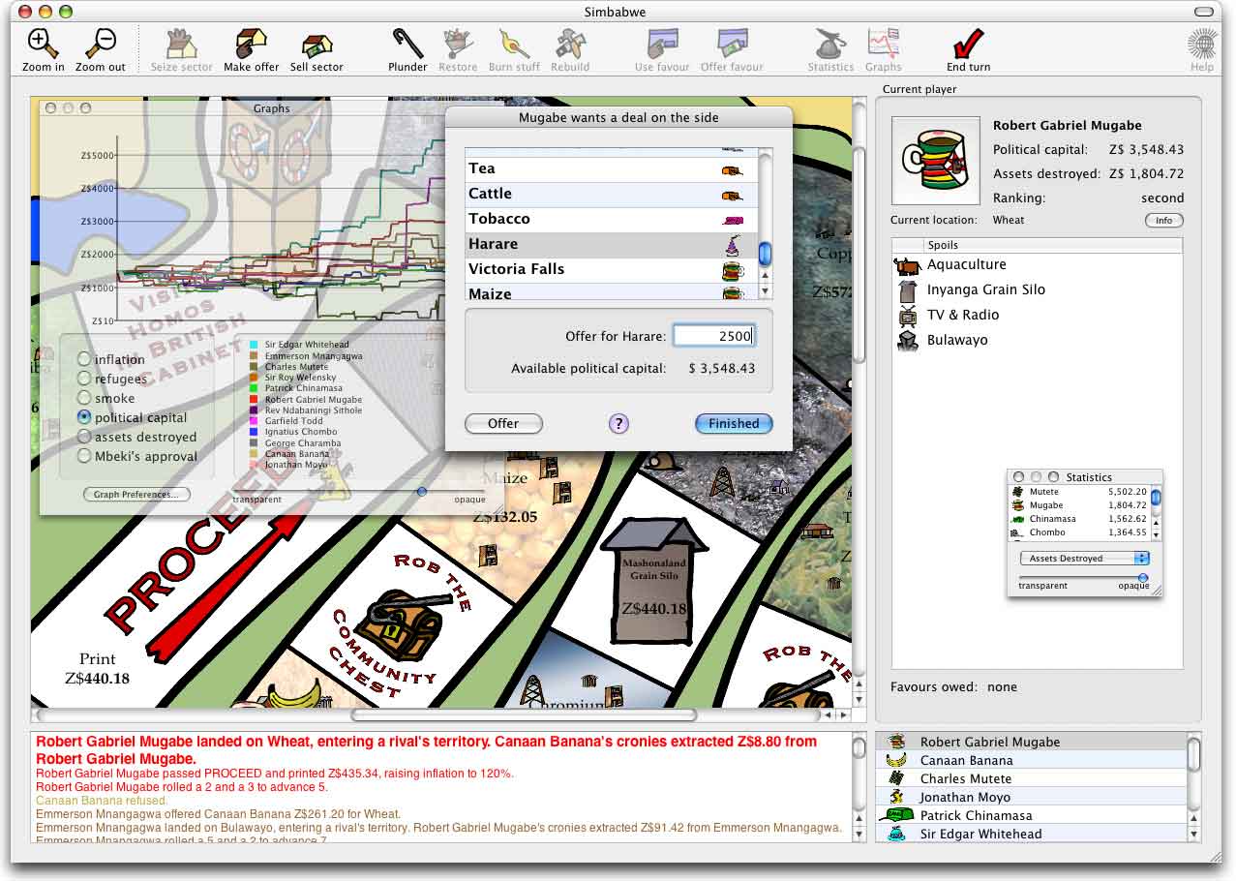Click the Zoom in magnifier icon

[43, 45]
